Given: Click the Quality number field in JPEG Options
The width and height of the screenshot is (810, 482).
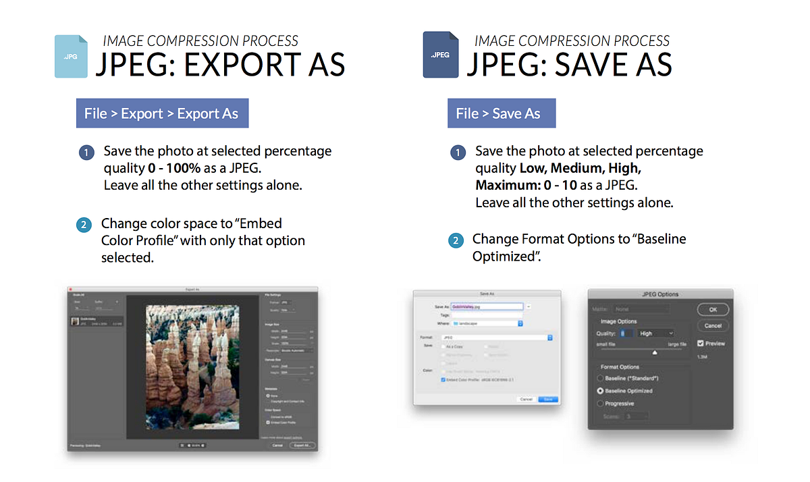Looking at the screenshot, I should (x=626, y=333).
